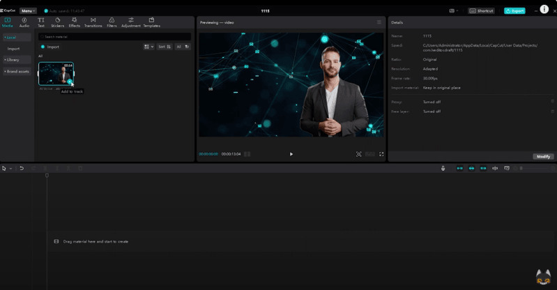Screen dimensions: 557x290
Task: Open the Text tools panel
Action: (x=41, y=22)
